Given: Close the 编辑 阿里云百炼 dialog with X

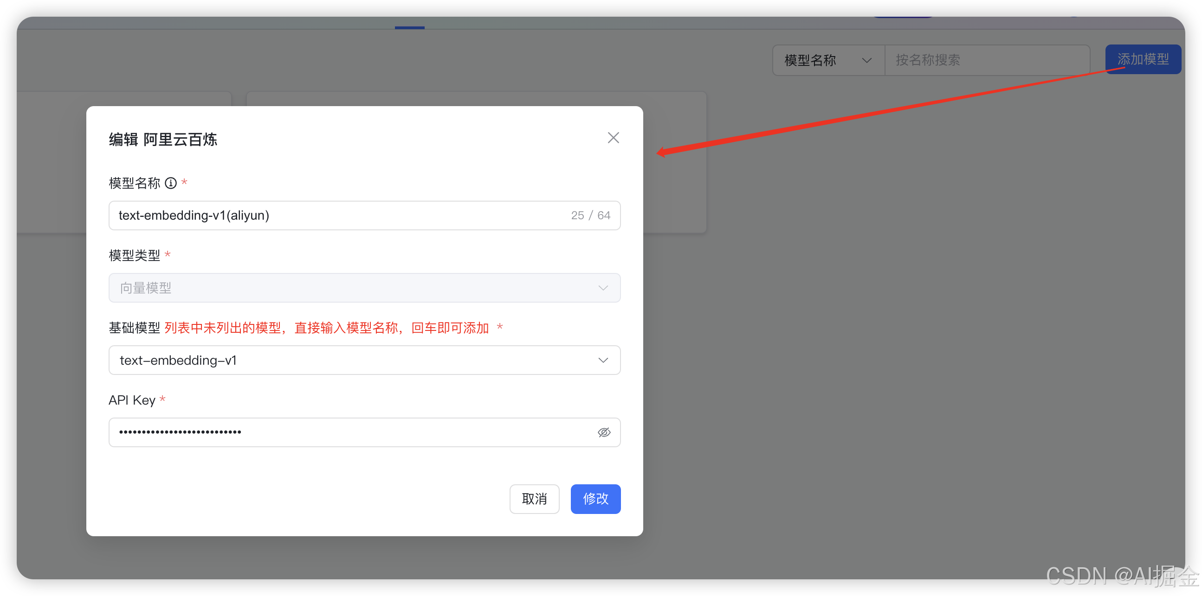Looking at the screenshot, I should click(613, 138).
